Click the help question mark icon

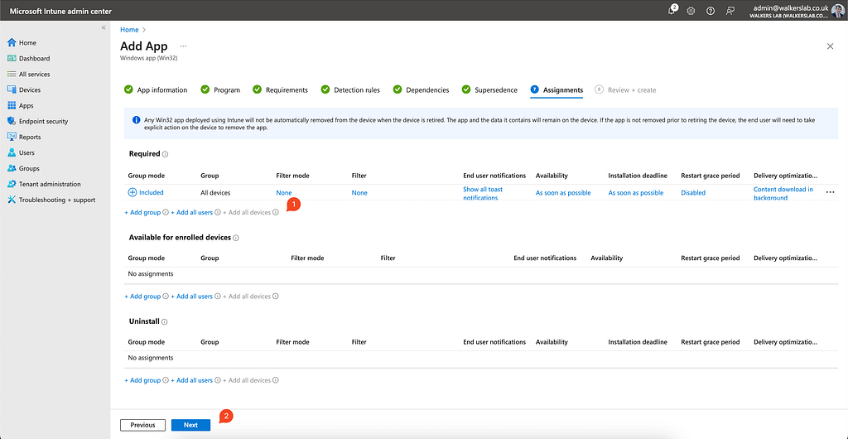pos(711,11)
